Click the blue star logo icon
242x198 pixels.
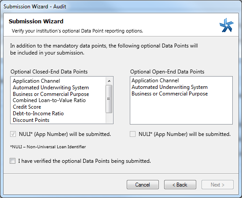pyautogui.click(x=227, y=26)
